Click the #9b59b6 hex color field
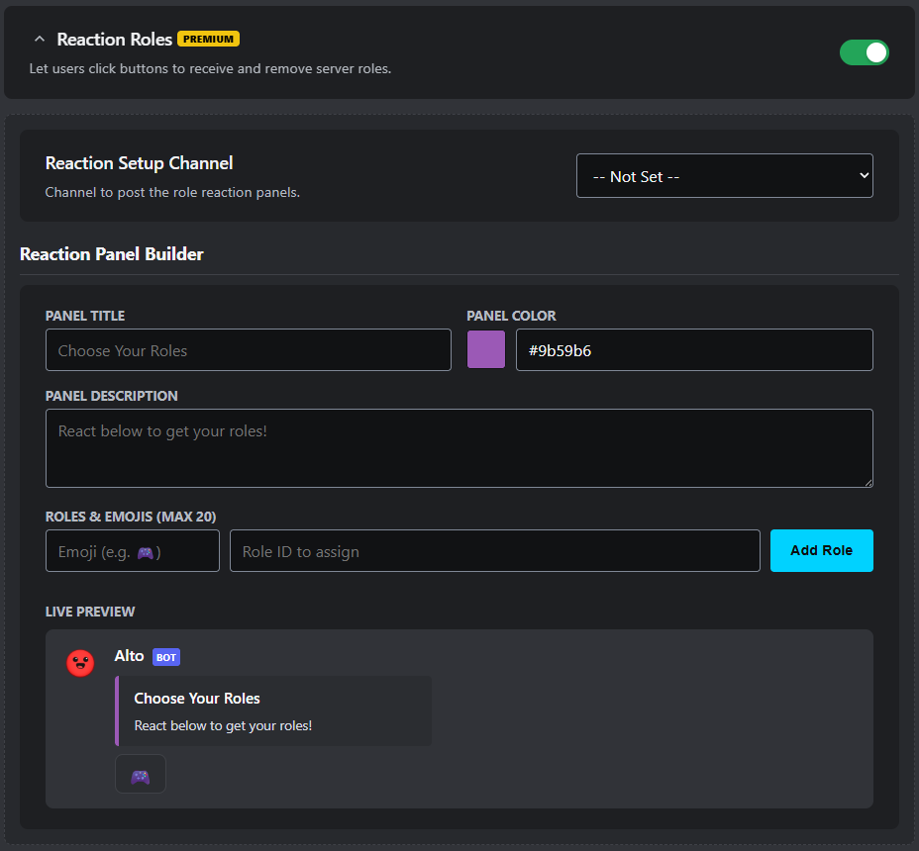919x851 pixels. click(x=694, y=349)
